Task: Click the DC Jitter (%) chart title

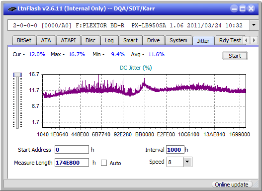Action: pos(136,68)
